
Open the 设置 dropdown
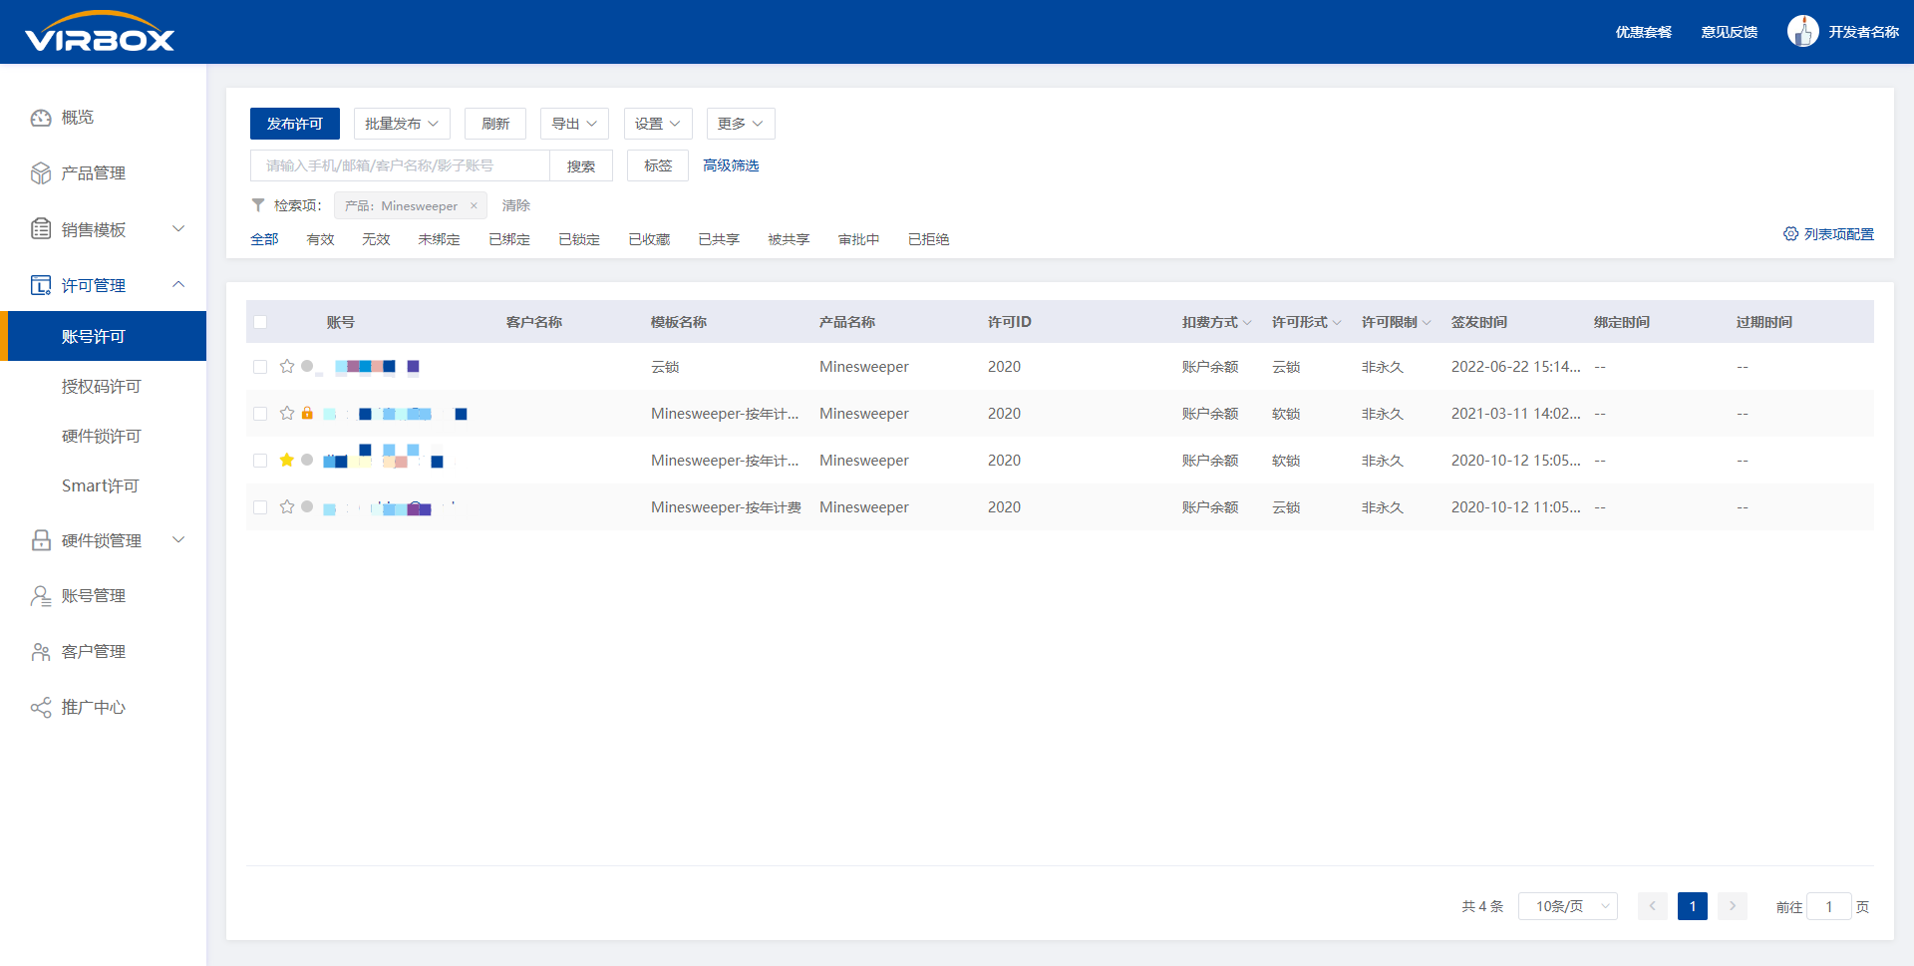[658, 124]
